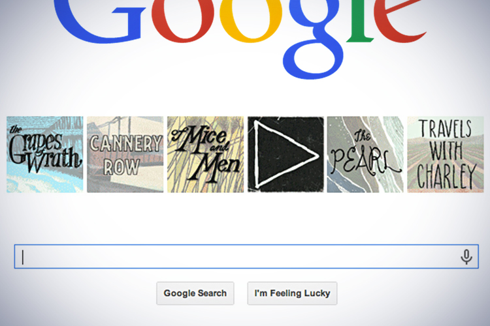Click the blue lowercase g in logo
The image size is (490, 326).
(316, 37)
